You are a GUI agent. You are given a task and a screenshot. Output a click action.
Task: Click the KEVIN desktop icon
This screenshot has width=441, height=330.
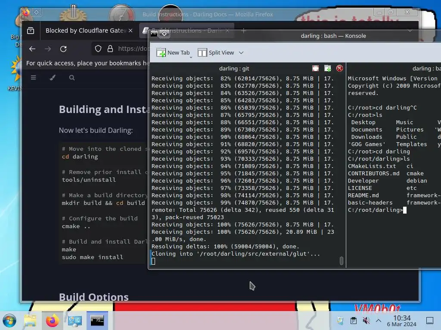point(15,73)
